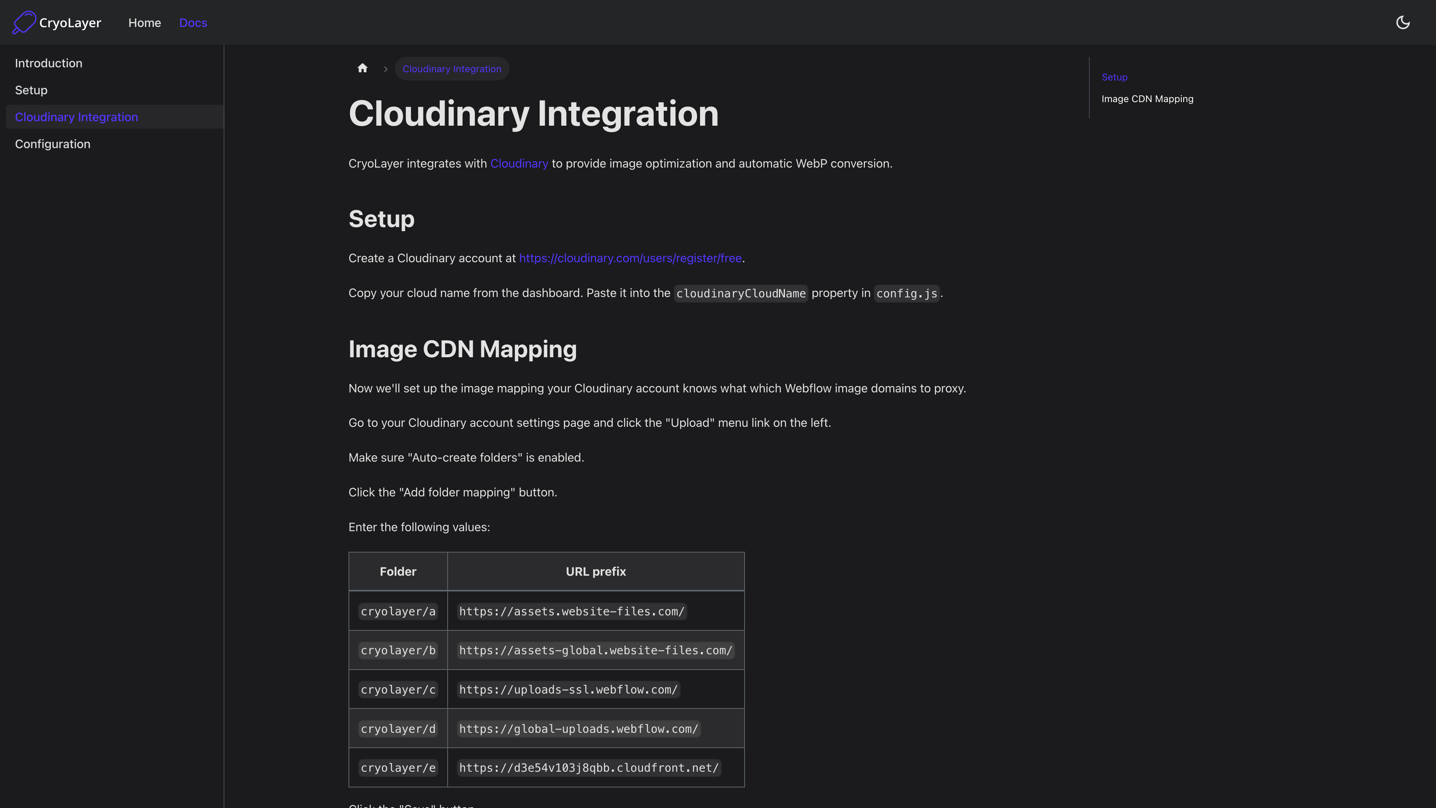
Task: Click the cryolayer/a folder code cell
Action: pos(398,611)
